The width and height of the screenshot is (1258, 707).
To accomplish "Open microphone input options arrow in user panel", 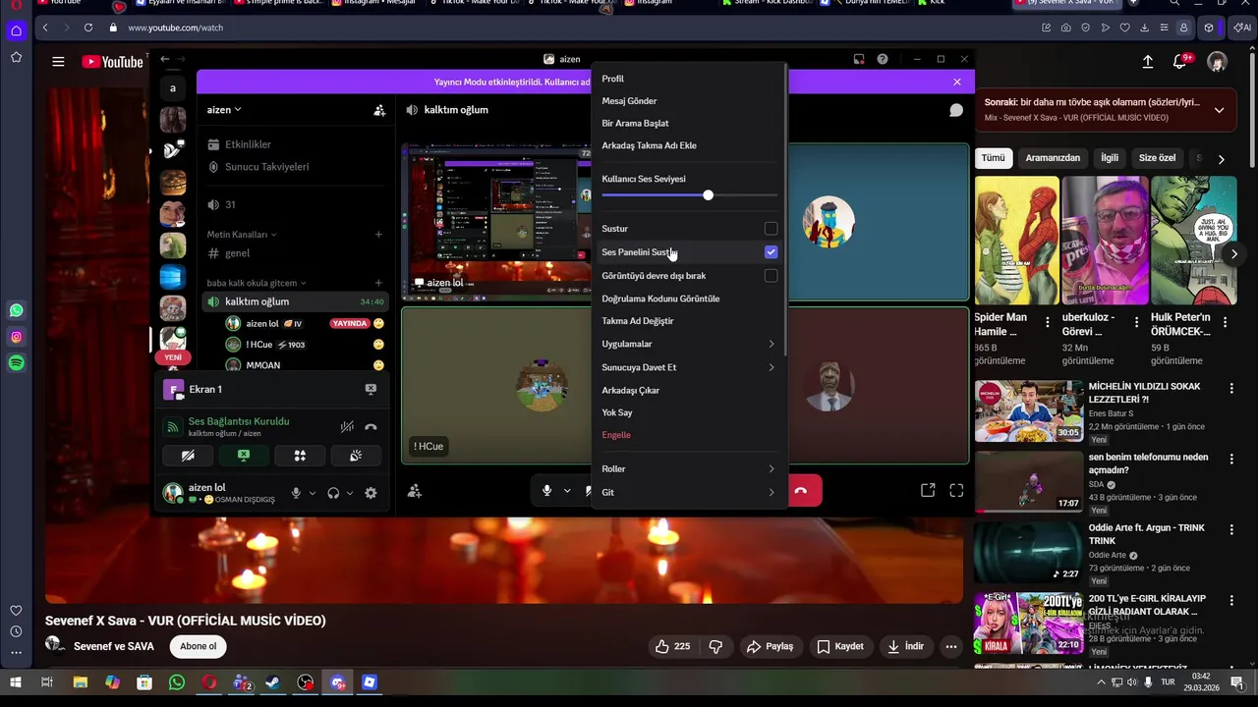I will tap(313, 493).
